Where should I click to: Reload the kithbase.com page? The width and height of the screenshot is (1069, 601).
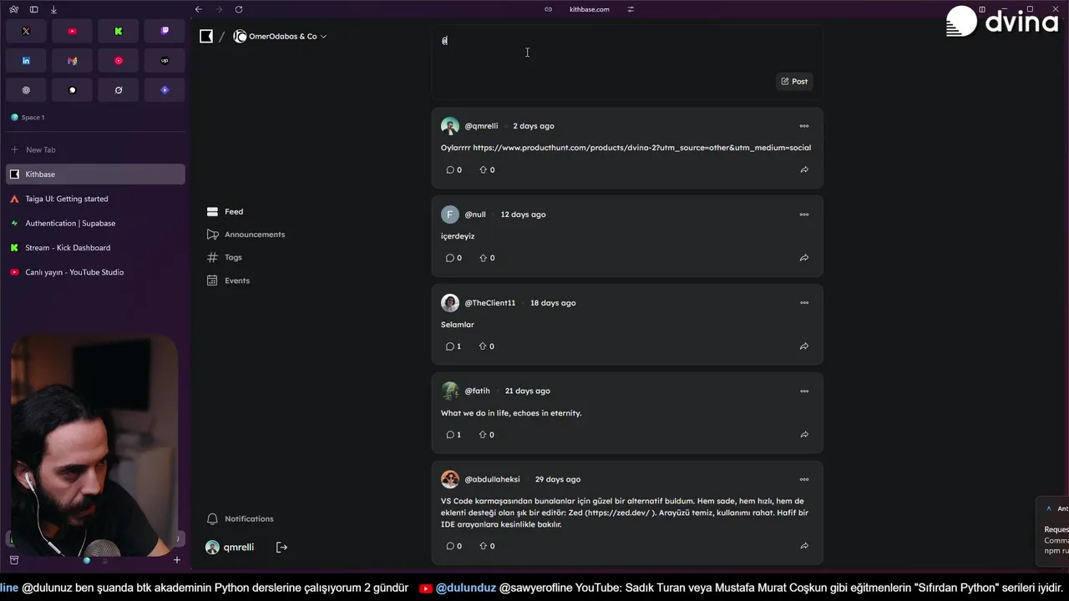point(239,9)
